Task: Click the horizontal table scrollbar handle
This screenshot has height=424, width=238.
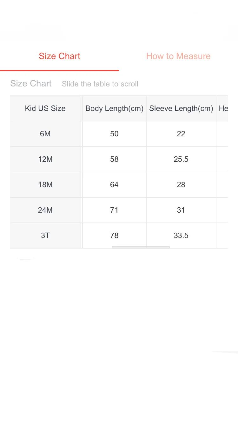Action: [x=141, y=247]
